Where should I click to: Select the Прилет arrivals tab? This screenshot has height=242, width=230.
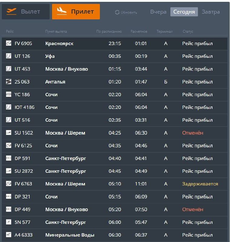(76, 12)
